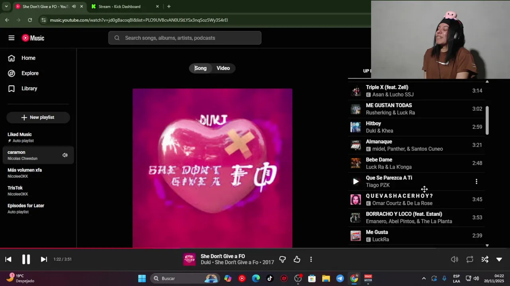
Task: Create a New playlist
Action: click(x=38, y=118)
